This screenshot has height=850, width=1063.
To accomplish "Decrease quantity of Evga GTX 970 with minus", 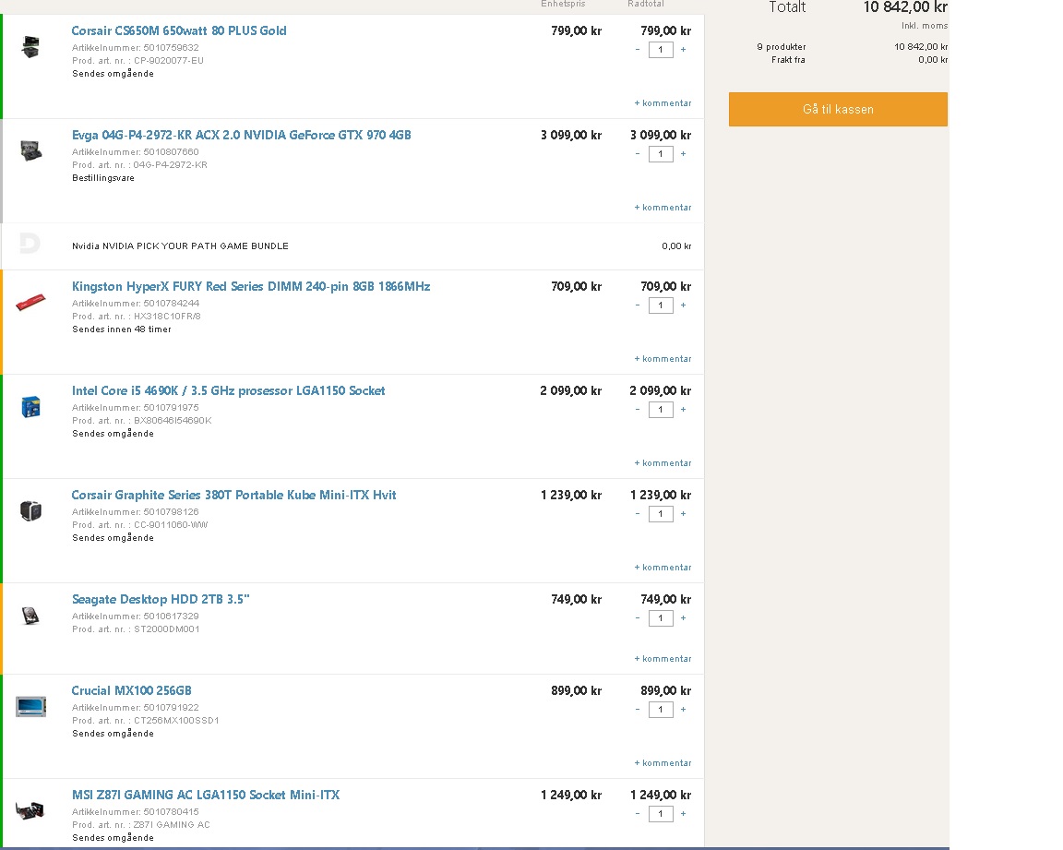I will coord(638,154).
